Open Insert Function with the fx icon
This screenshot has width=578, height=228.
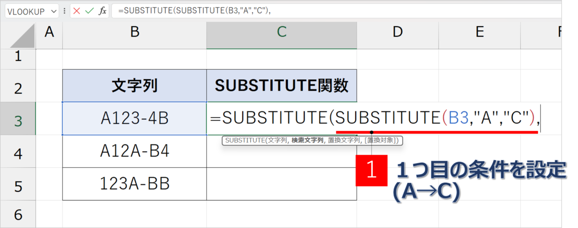[x=103, y=11]
